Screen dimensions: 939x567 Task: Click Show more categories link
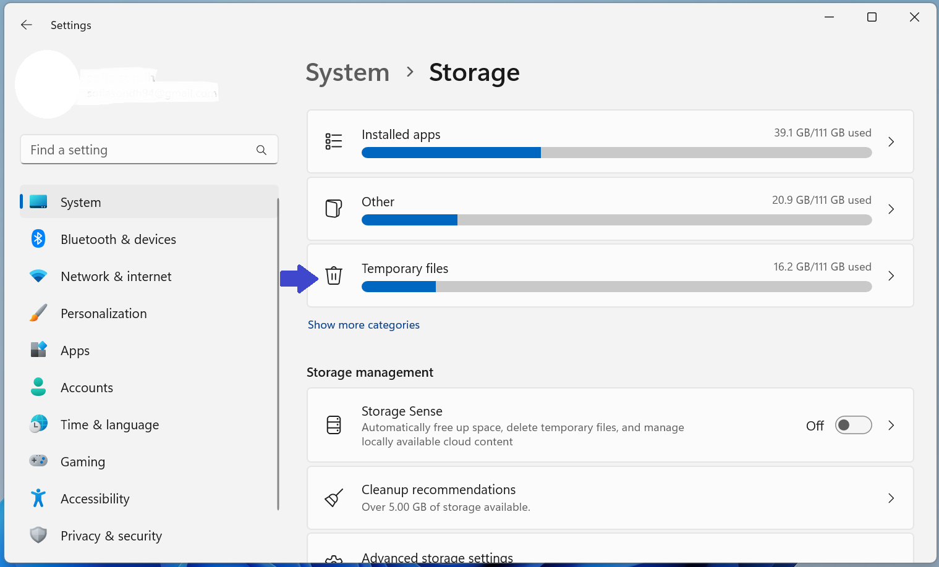(x=363, y=325)
